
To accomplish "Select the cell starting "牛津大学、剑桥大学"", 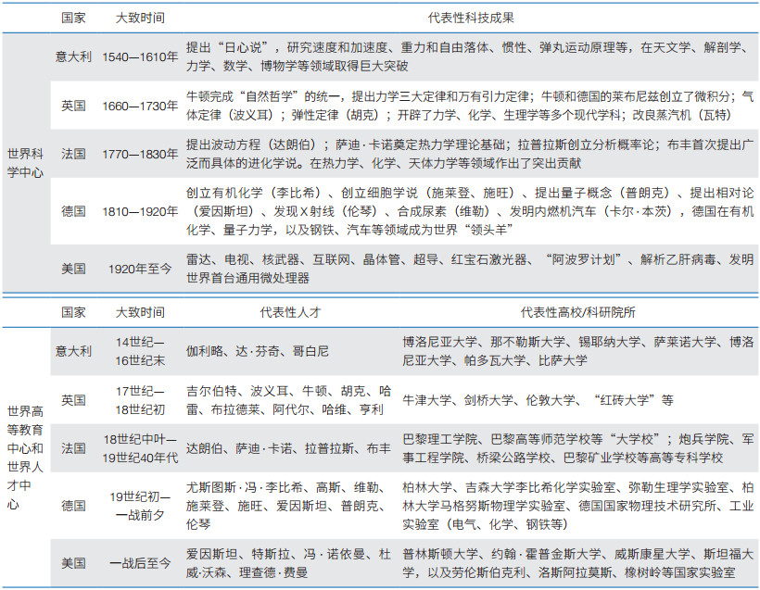I will pos(538,400).
